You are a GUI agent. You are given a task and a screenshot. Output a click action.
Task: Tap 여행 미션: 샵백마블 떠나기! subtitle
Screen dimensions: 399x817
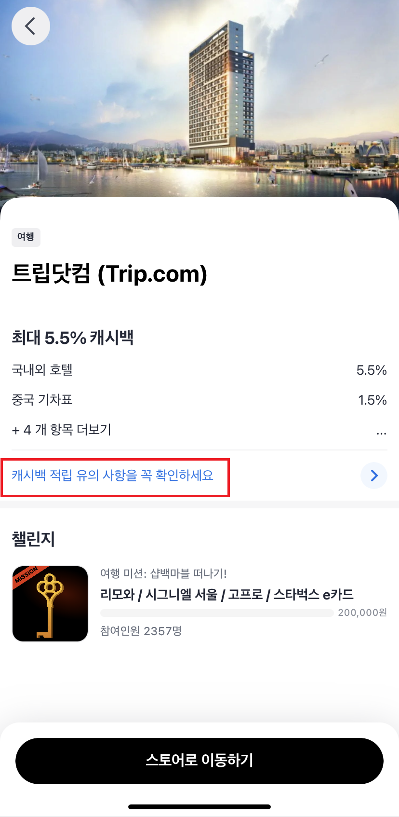pos(163,573)
